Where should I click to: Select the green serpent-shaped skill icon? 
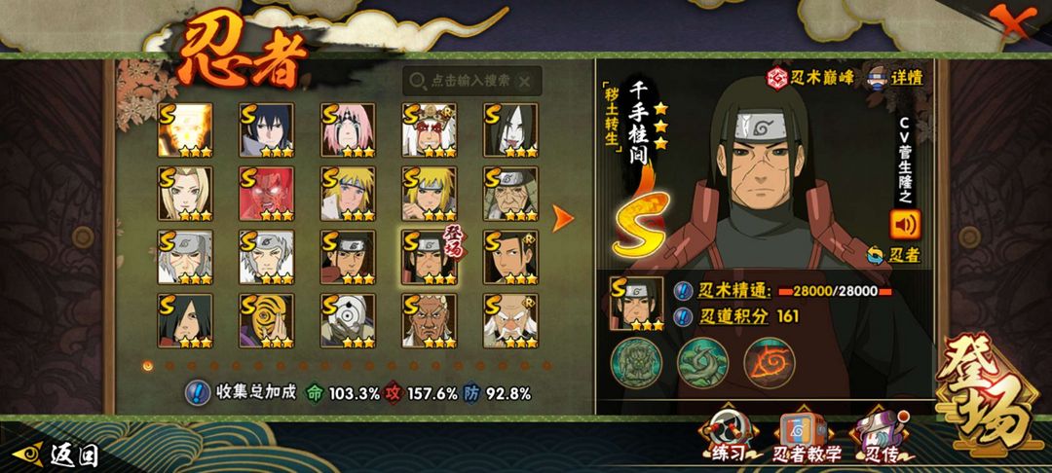coord(702,364)
